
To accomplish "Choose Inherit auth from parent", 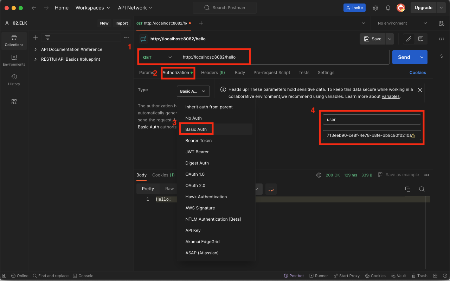I will coord(216,107).
